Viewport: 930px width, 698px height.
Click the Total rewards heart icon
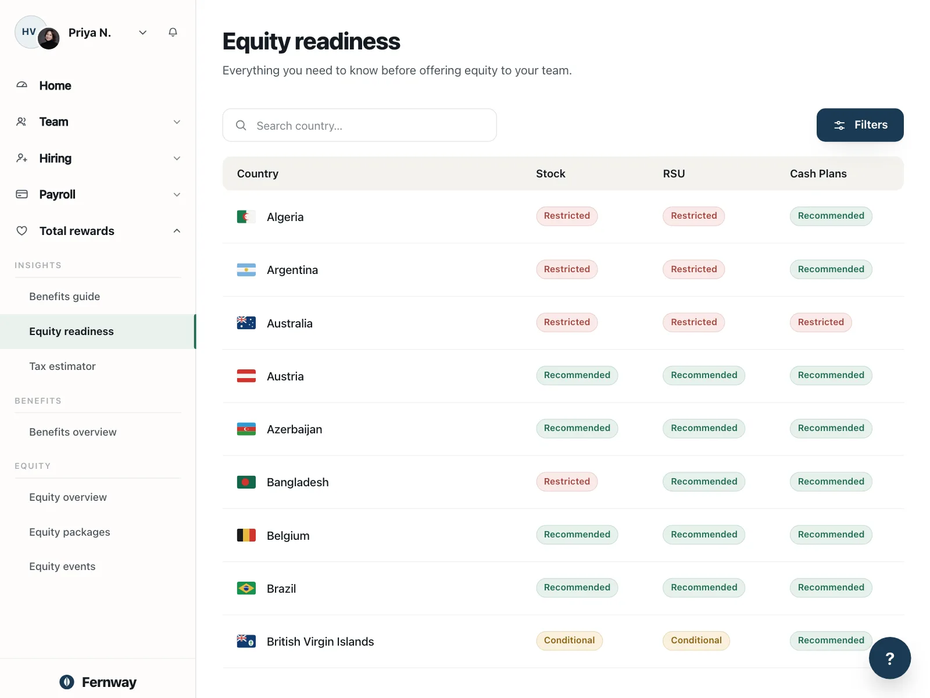coord(22,231)
